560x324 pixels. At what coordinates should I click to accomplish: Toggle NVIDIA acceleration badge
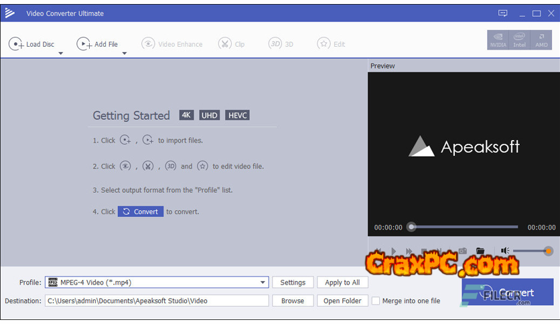pos(498,40)
